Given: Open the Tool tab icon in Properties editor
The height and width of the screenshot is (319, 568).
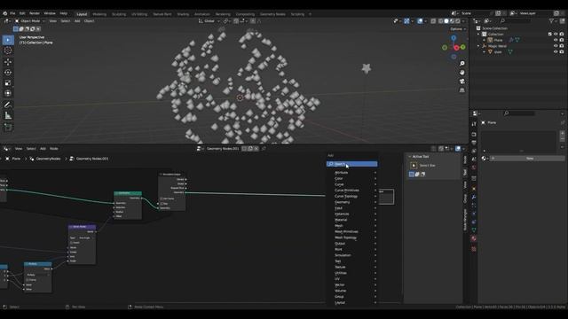Looking at the screenshot, I should click(x=474, y=124).
